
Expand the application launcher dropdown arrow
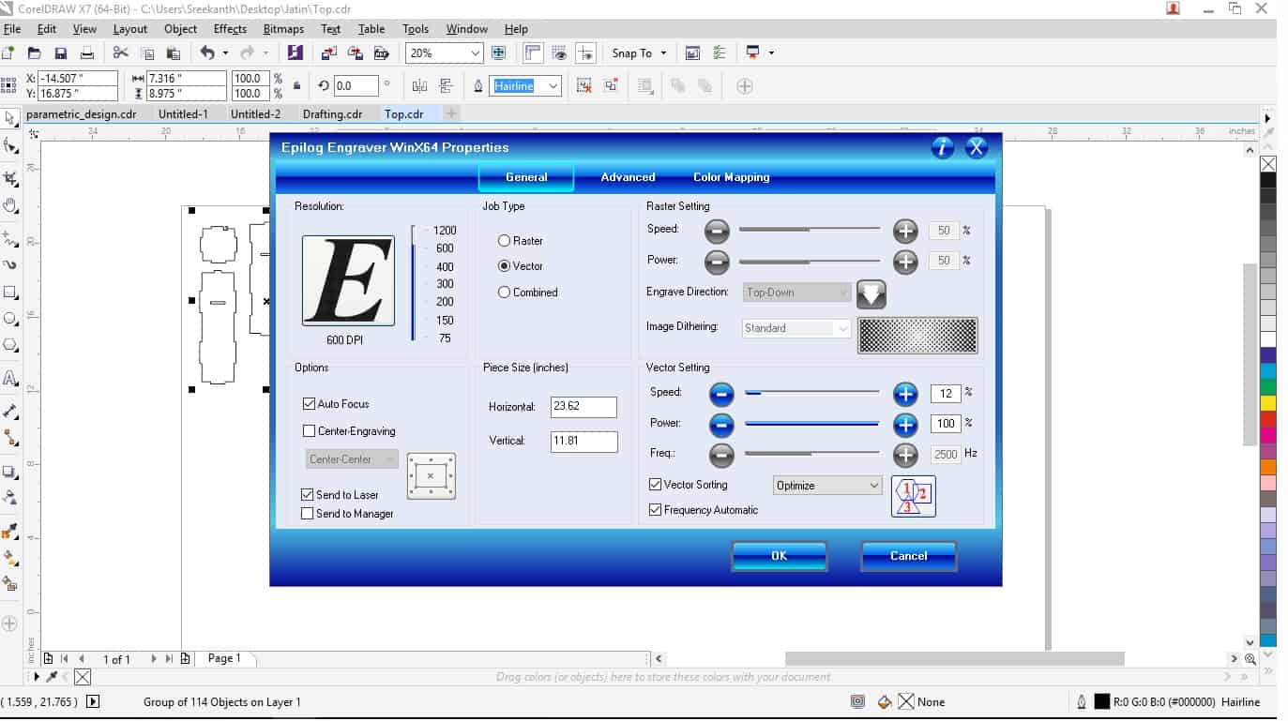pyautogui.click(x=771, y=53)
